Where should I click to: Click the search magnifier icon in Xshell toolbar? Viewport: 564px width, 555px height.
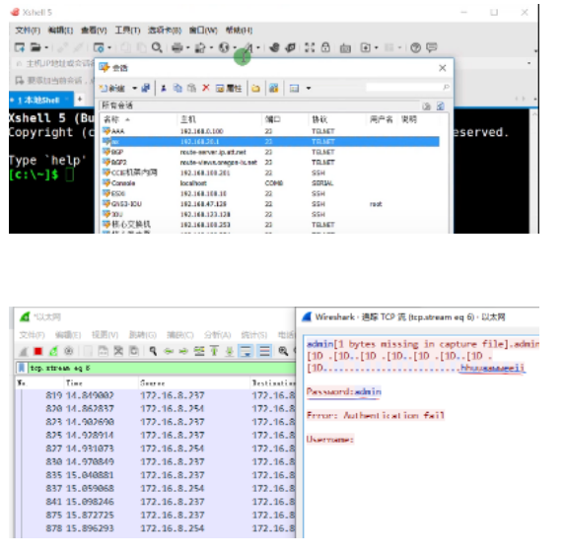pyautogui.click(x=157, y=47)
